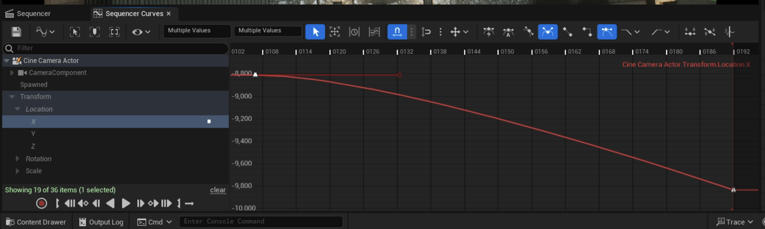The image size is (765, 229).
Task: Activate the Multi-Select wavy lines tool
Action: tap(374, 32)
